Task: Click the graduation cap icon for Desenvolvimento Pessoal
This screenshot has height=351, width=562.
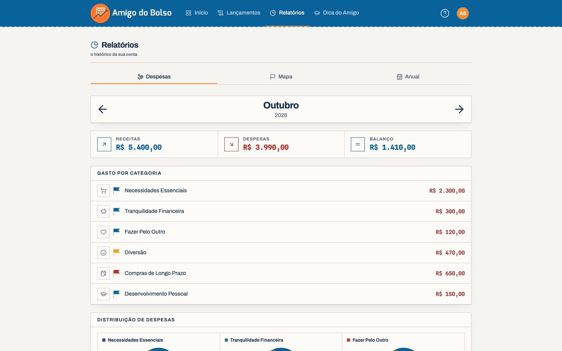Action: (103, 294)
